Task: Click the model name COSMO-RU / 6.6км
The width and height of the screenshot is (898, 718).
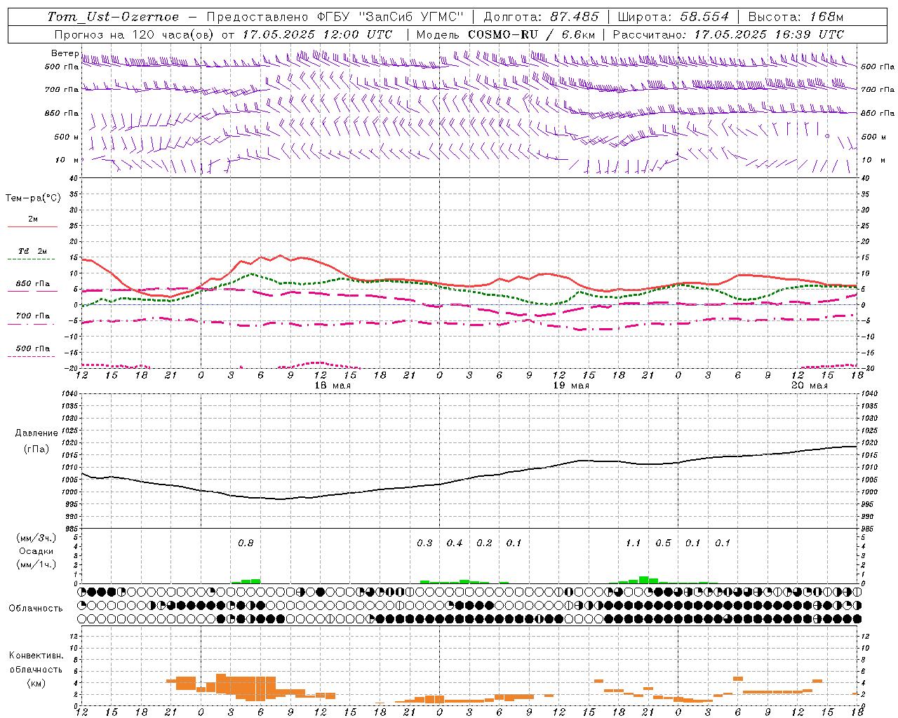Action: coord(532,34)
